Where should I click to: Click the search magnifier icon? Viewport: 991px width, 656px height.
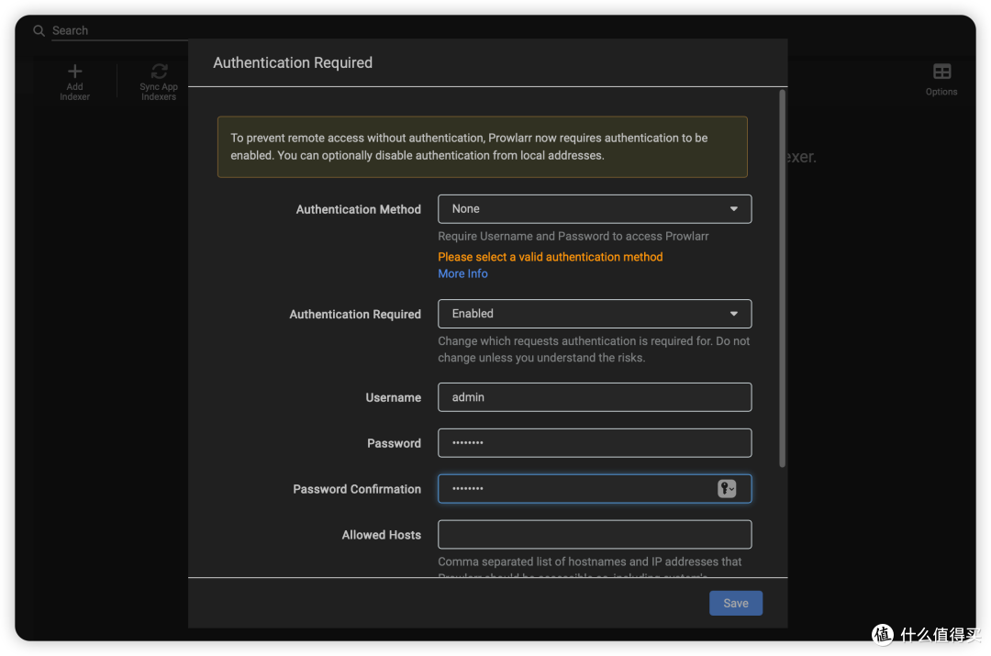(39, 30)
